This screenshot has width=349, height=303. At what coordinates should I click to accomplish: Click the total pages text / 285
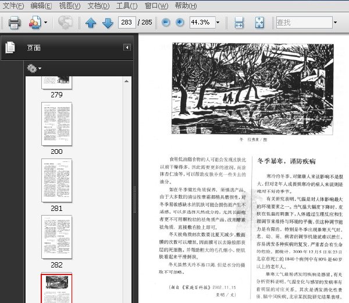(145, 22)
